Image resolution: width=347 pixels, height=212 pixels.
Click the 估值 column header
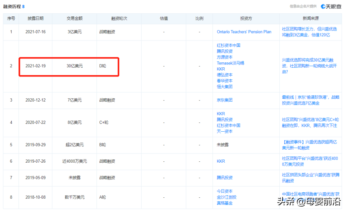[x=164, y=19]
